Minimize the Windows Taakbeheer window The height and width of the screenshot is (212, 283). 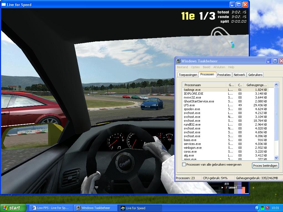pos(268,61)
